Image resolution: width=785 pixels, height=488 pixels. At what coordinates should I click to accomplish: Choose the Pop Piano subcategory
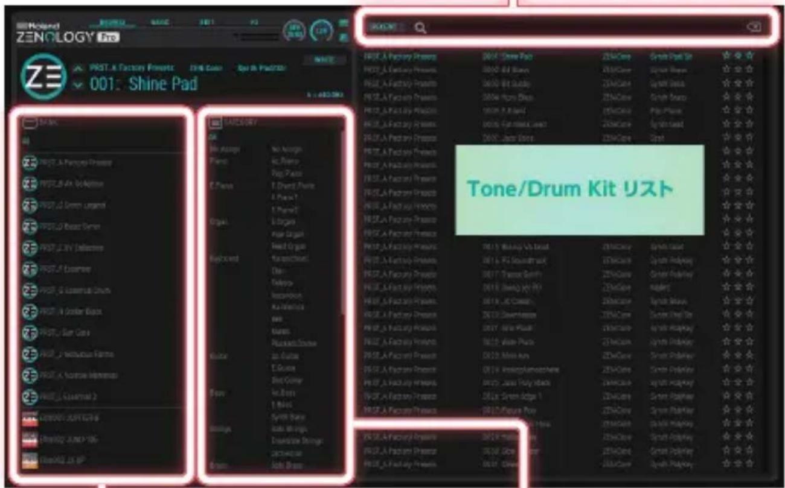pos(286,174)
